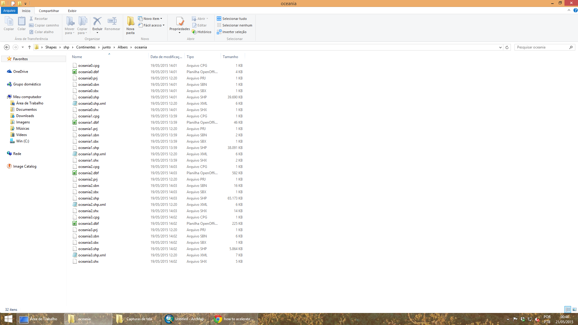Open ribbon help icon
The width and height of the screenshot is (578, 325).
point(575,10)
